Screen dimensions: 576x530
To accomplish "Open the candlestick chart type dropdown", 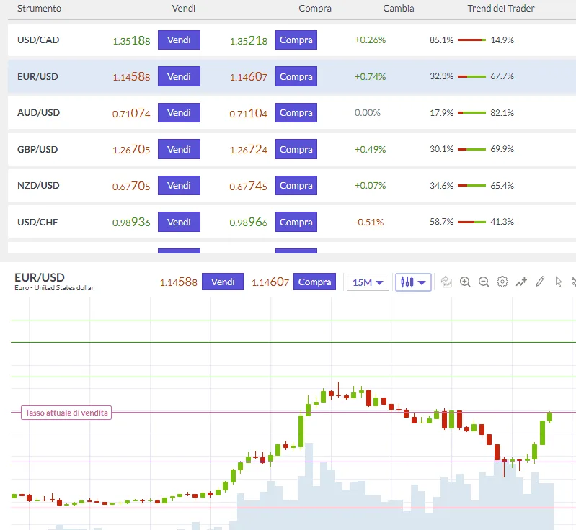I will coord(413,282).
